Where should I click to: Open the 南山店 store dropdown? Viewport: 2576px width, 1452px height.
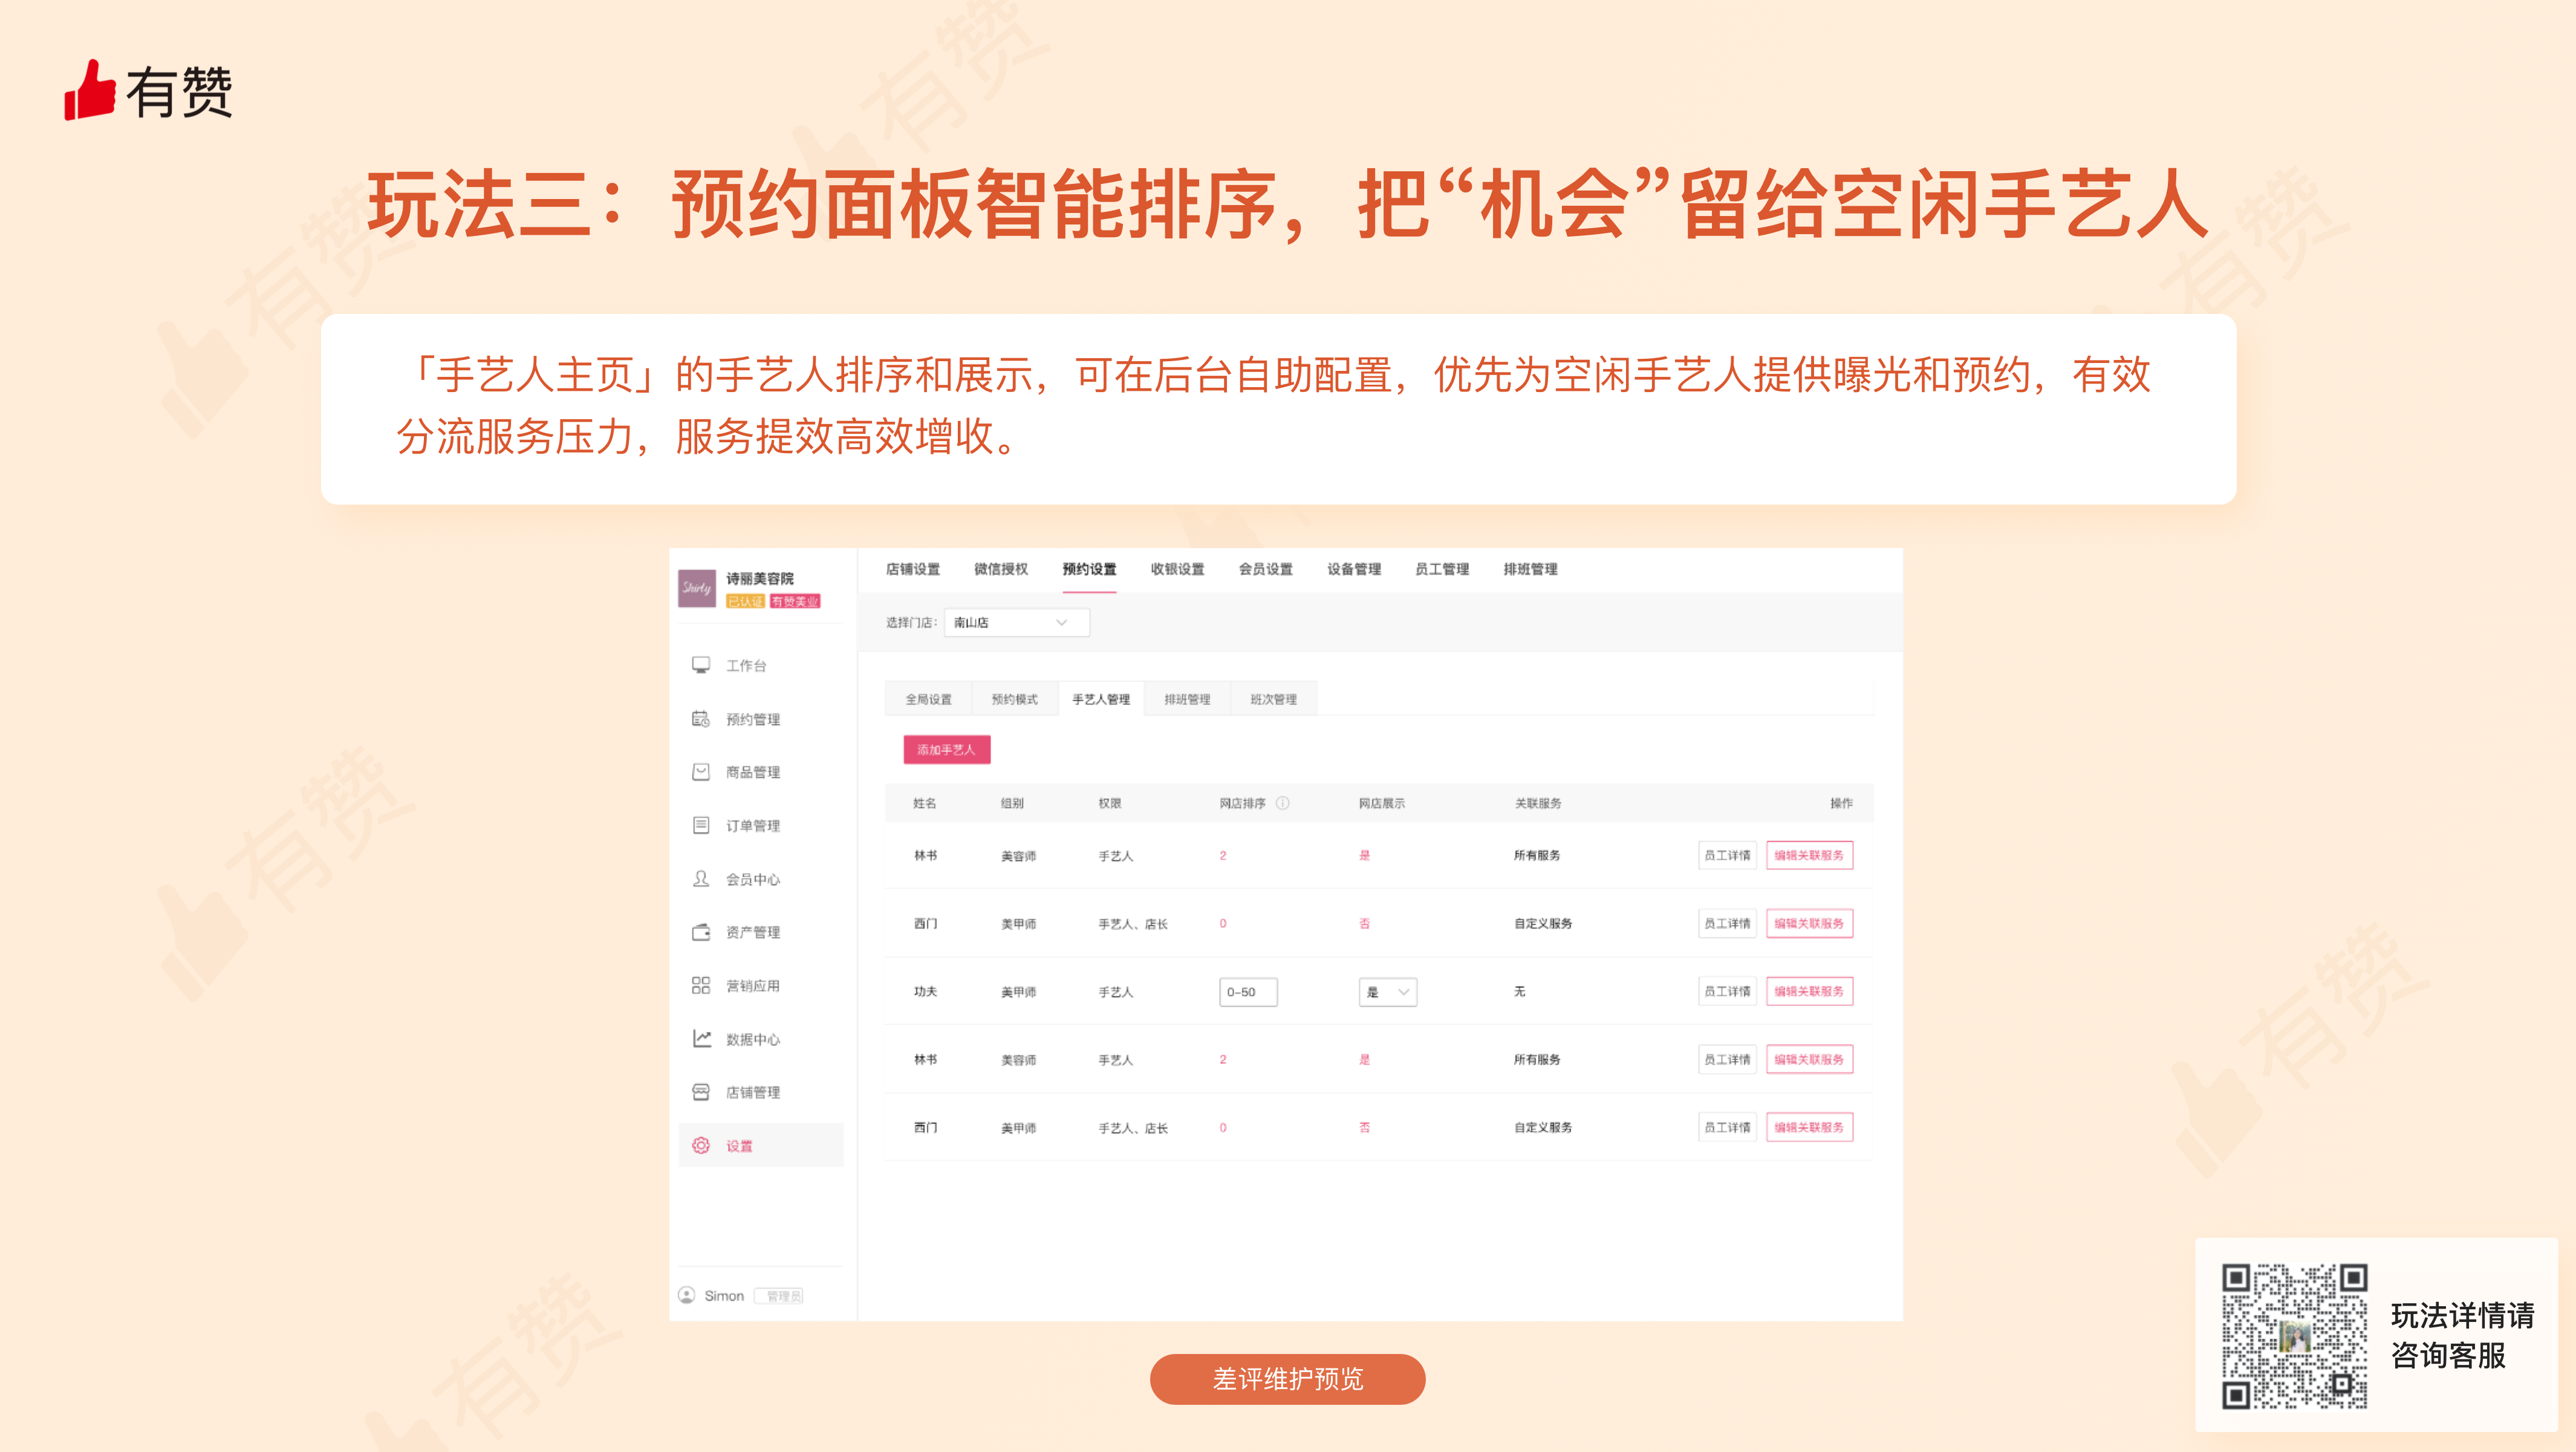1016,621
